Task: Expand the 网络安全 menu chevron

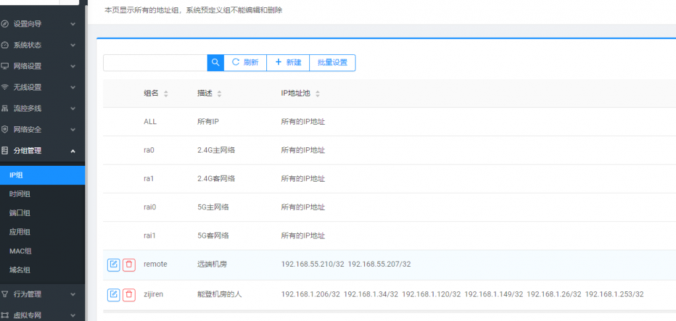Action: [73, 129]
